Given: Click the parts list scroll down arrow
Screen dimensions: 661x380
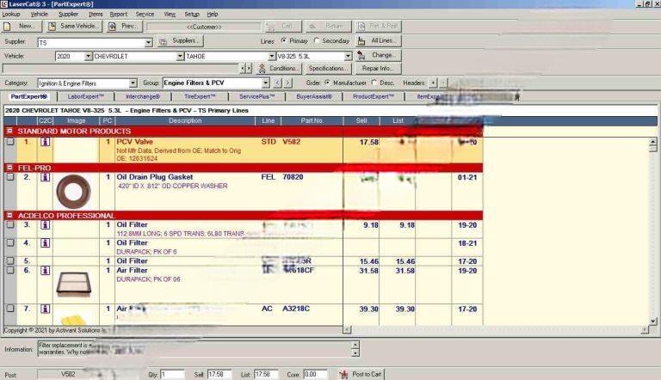Looking at the screenshot, I should click(x=653, y=321).
